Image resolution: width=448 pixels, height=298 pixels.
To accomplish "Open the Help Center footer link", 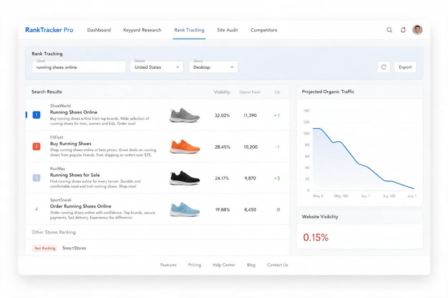I will [224, 265].
